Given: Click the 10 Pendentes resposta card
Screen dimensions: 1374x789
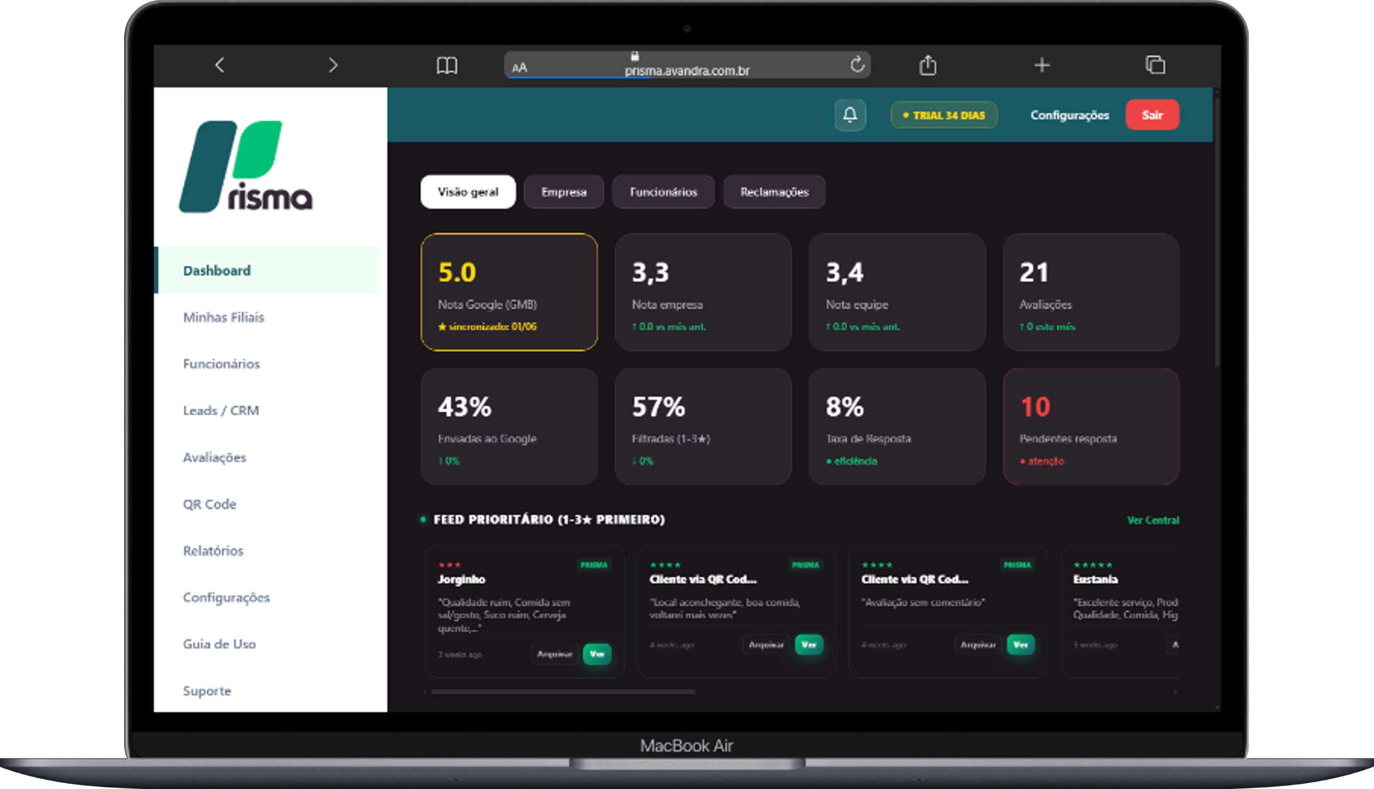Looking at the screenshot, I should (1091, 426).
